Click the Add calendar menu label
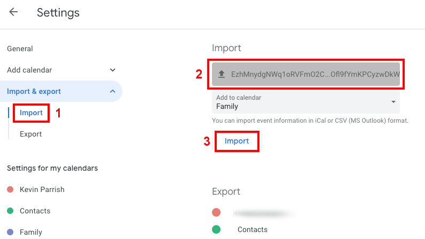 click(29, 70)
